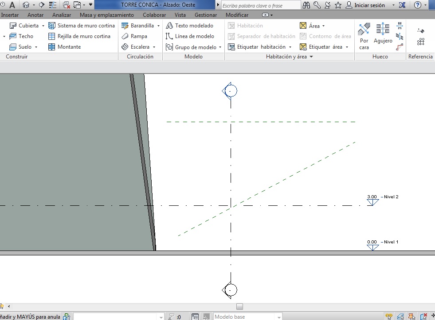Open the Anotar ribbon tab
435x320 pixels.
click(35, 15)
